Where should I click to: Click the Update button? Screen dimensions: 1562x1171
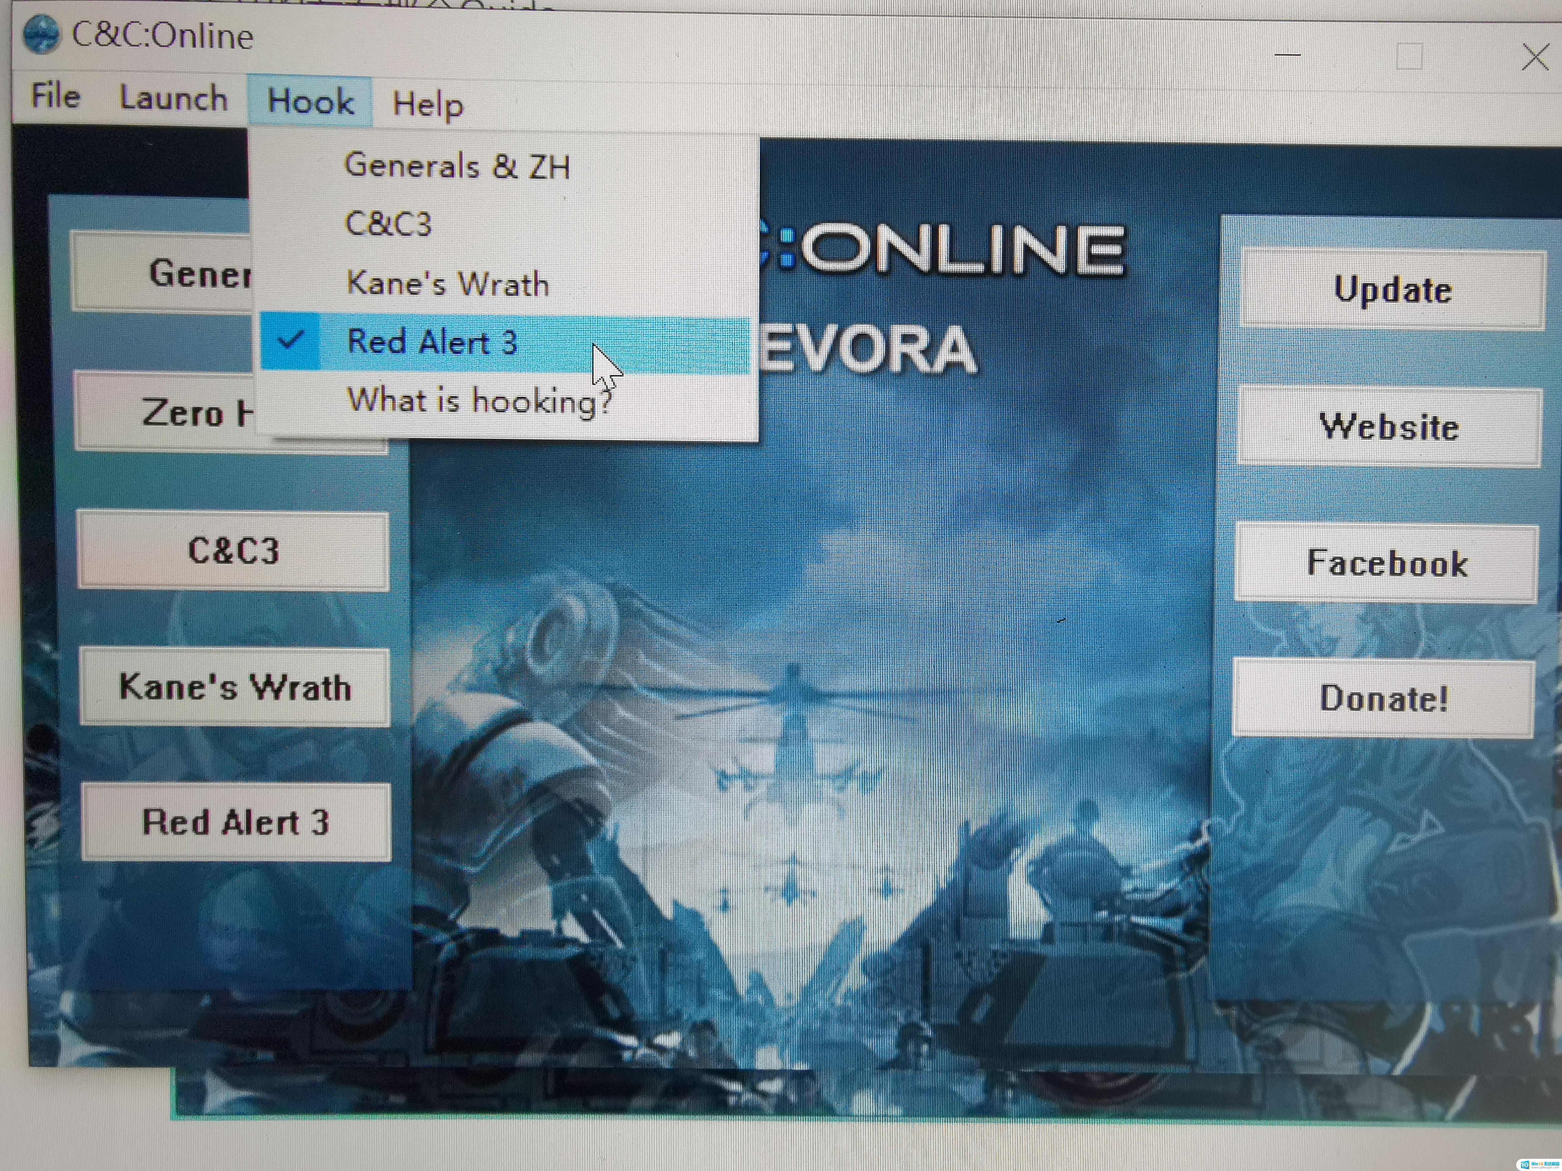click(x=1393, y=289)
